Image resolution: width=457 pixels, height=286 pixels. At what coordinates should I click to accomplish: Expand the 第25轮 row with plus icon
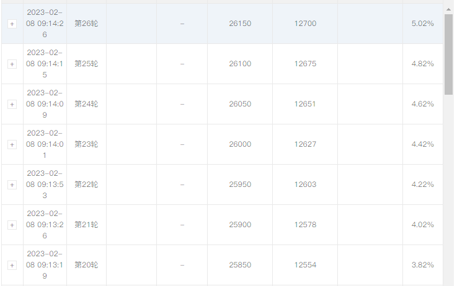(12, 64)
